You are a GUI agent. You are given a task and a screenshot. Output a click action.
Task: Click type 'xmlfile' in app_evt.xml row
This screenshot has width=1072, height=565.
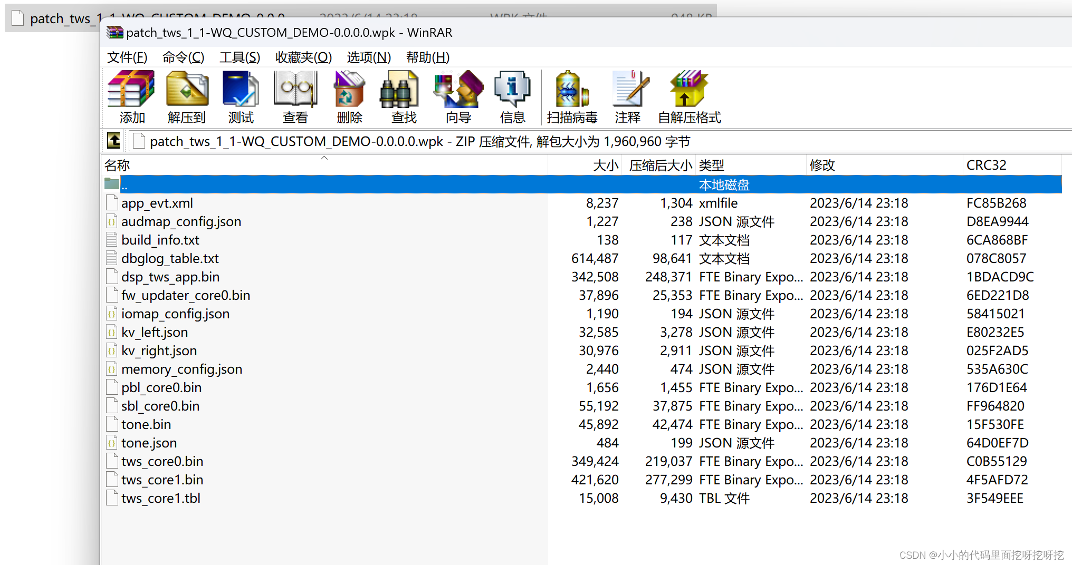[x=718, y=203]
